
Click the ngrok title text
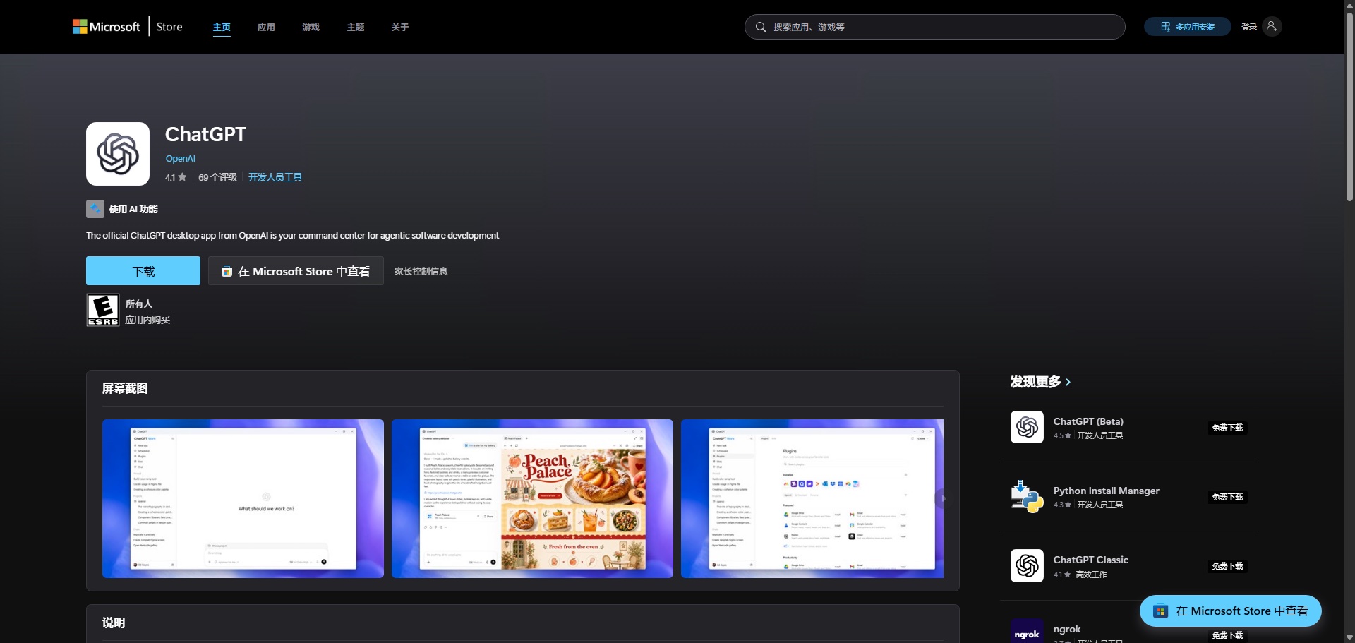[1067, 629]
